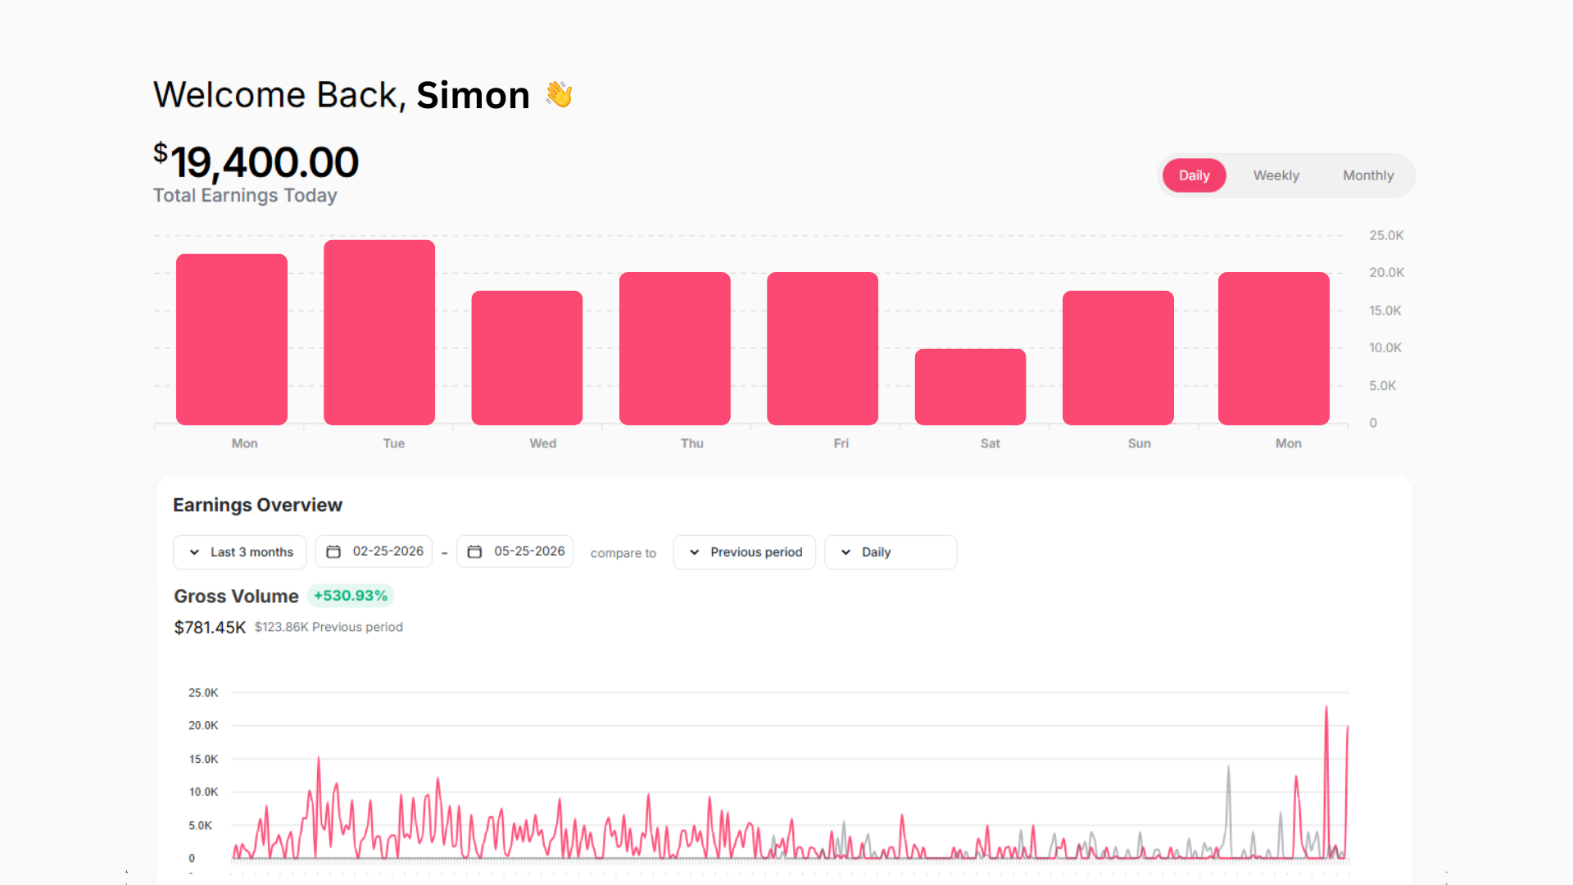Select the Wednesday bar in chart
The image size is (1573, 885).
pyautogui.click(x=527, y=357)
